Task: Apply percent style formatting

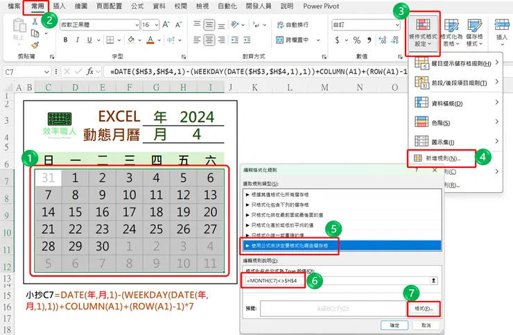Action: click(357, 40)
